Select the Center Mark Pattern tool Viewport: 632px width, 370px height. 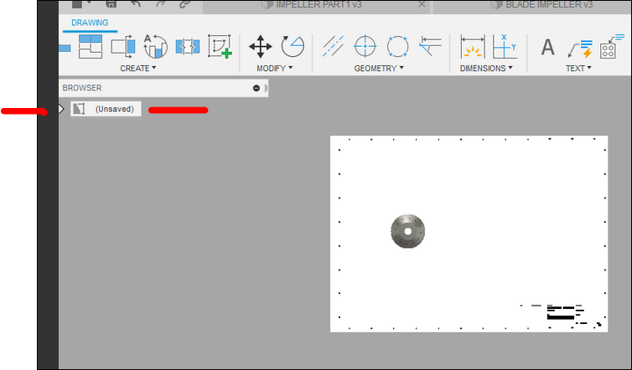397,46
